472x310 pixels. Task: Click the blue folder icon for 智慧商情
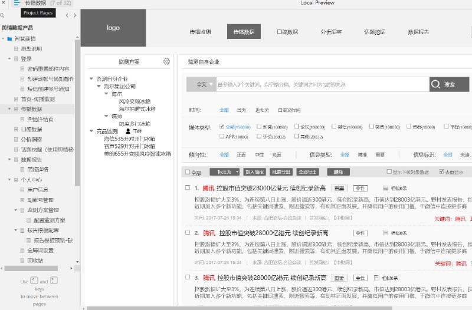[x=9, y=39]
